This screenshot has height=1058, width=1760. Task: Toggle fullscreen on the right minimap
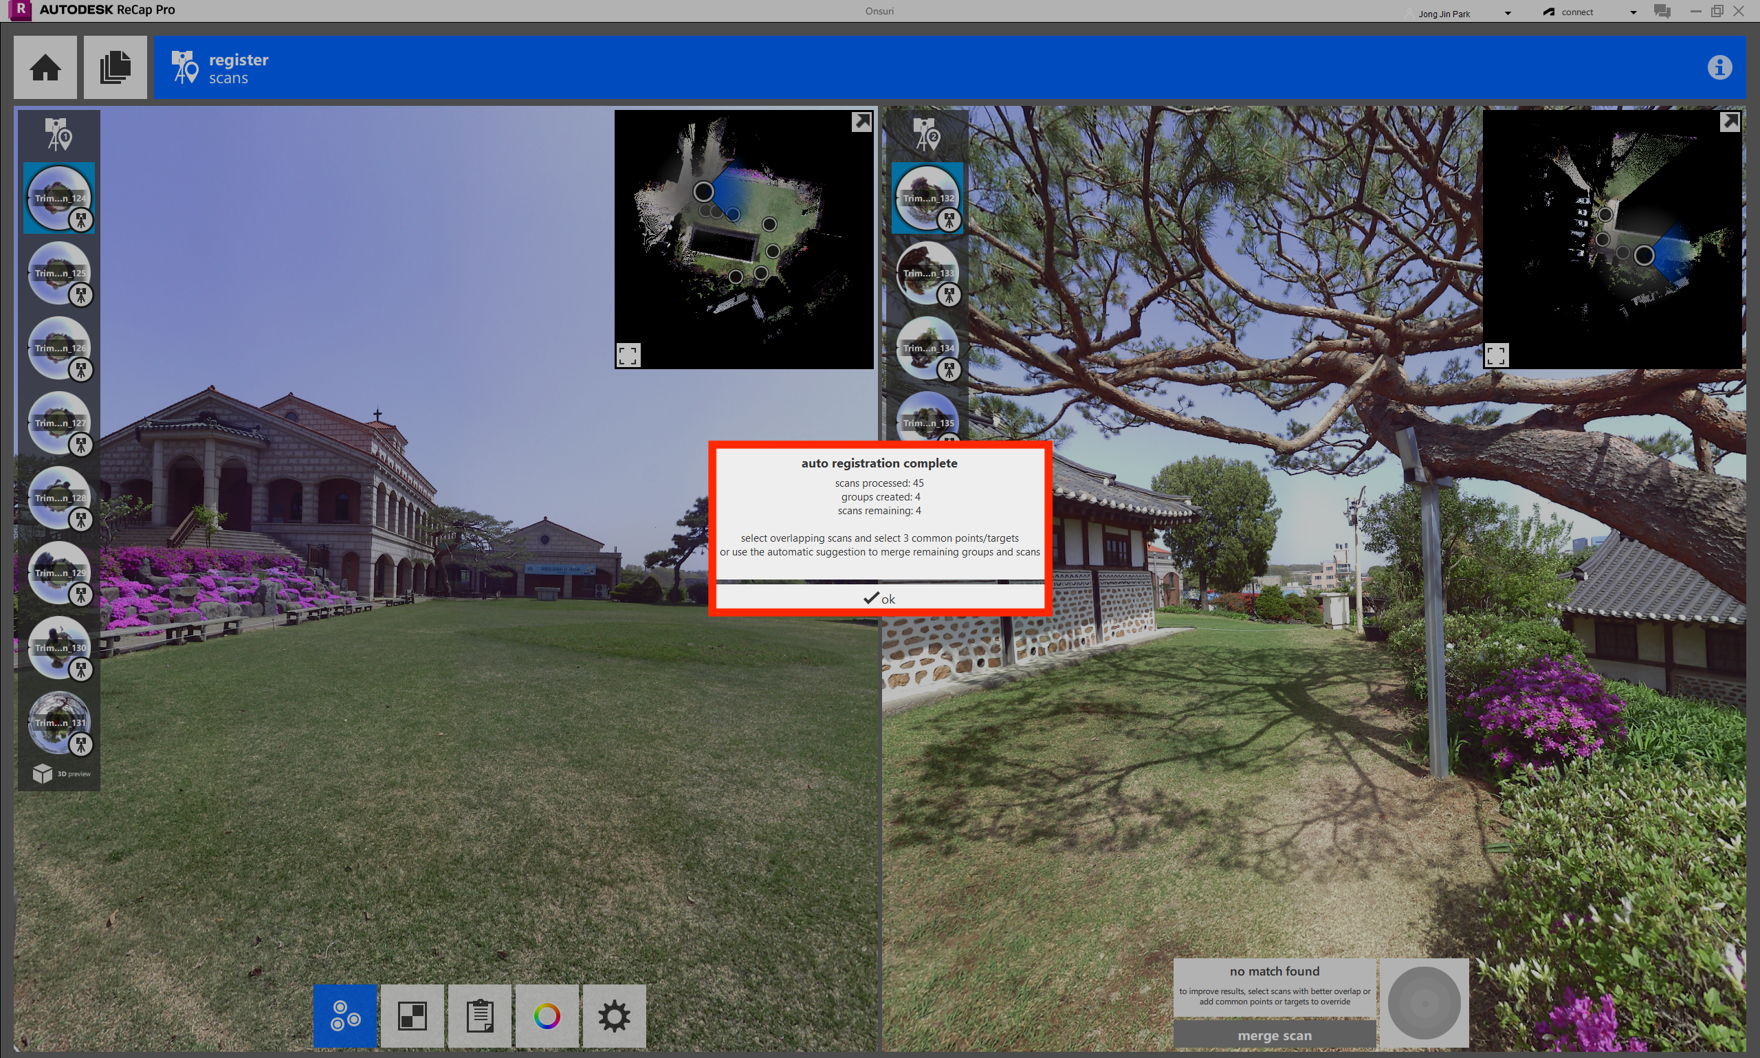[x=1496, y=355]
